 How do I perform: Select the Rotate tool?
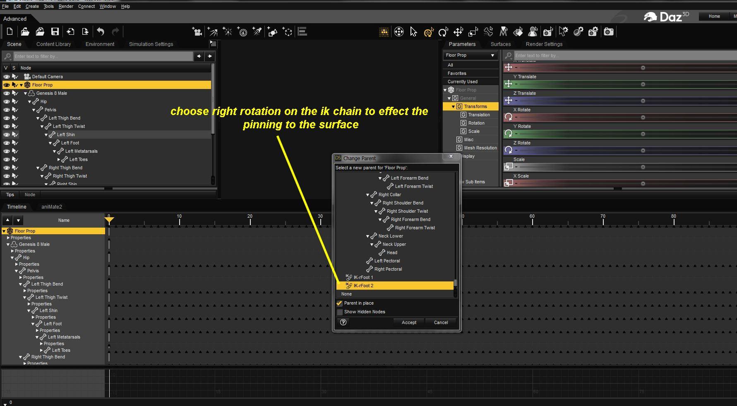[x=443, y=31]
